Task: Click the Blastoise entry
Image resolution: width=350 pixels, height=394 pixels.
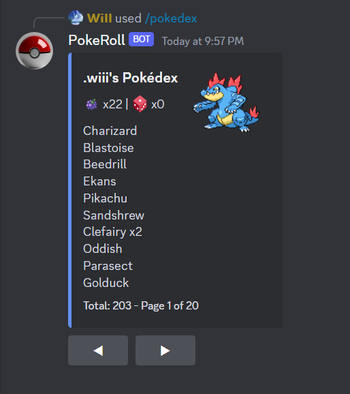Action: coord(108,148)
